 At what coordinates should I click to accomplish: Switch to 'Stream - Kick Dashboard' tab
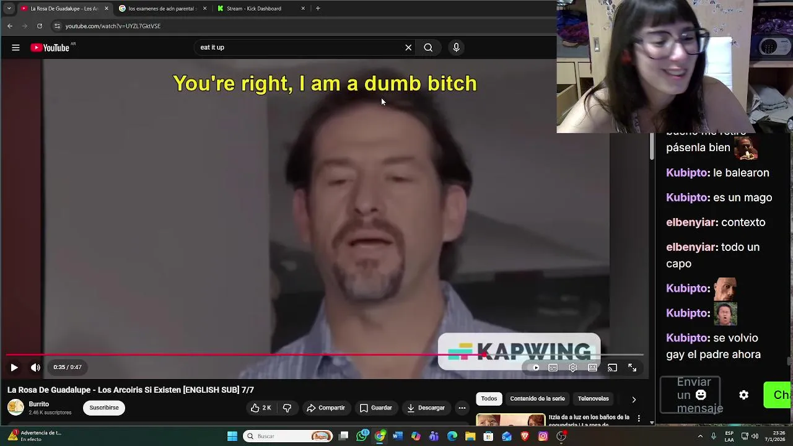tap(254, 9)
